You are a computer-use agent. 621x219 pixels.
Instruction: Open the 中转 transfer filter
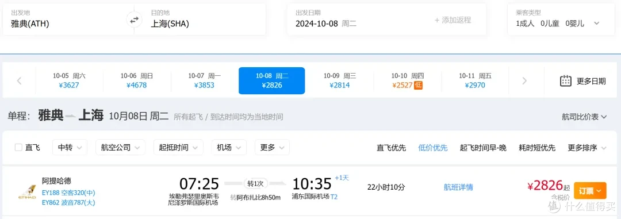(70, 147)
